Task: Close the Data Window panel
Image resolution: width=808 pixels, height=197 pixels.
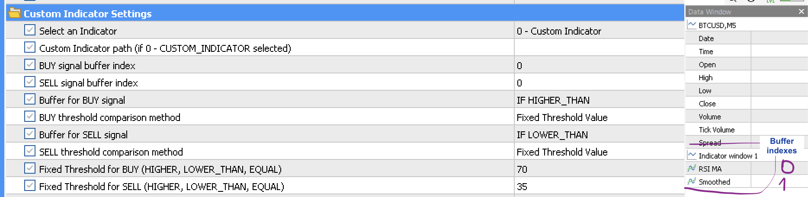Action: [802, 12]
